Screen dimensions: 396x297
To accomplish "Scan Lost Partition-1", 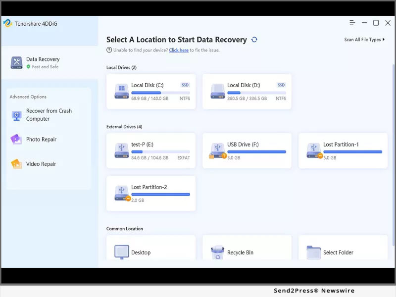I will coord(342,151).
